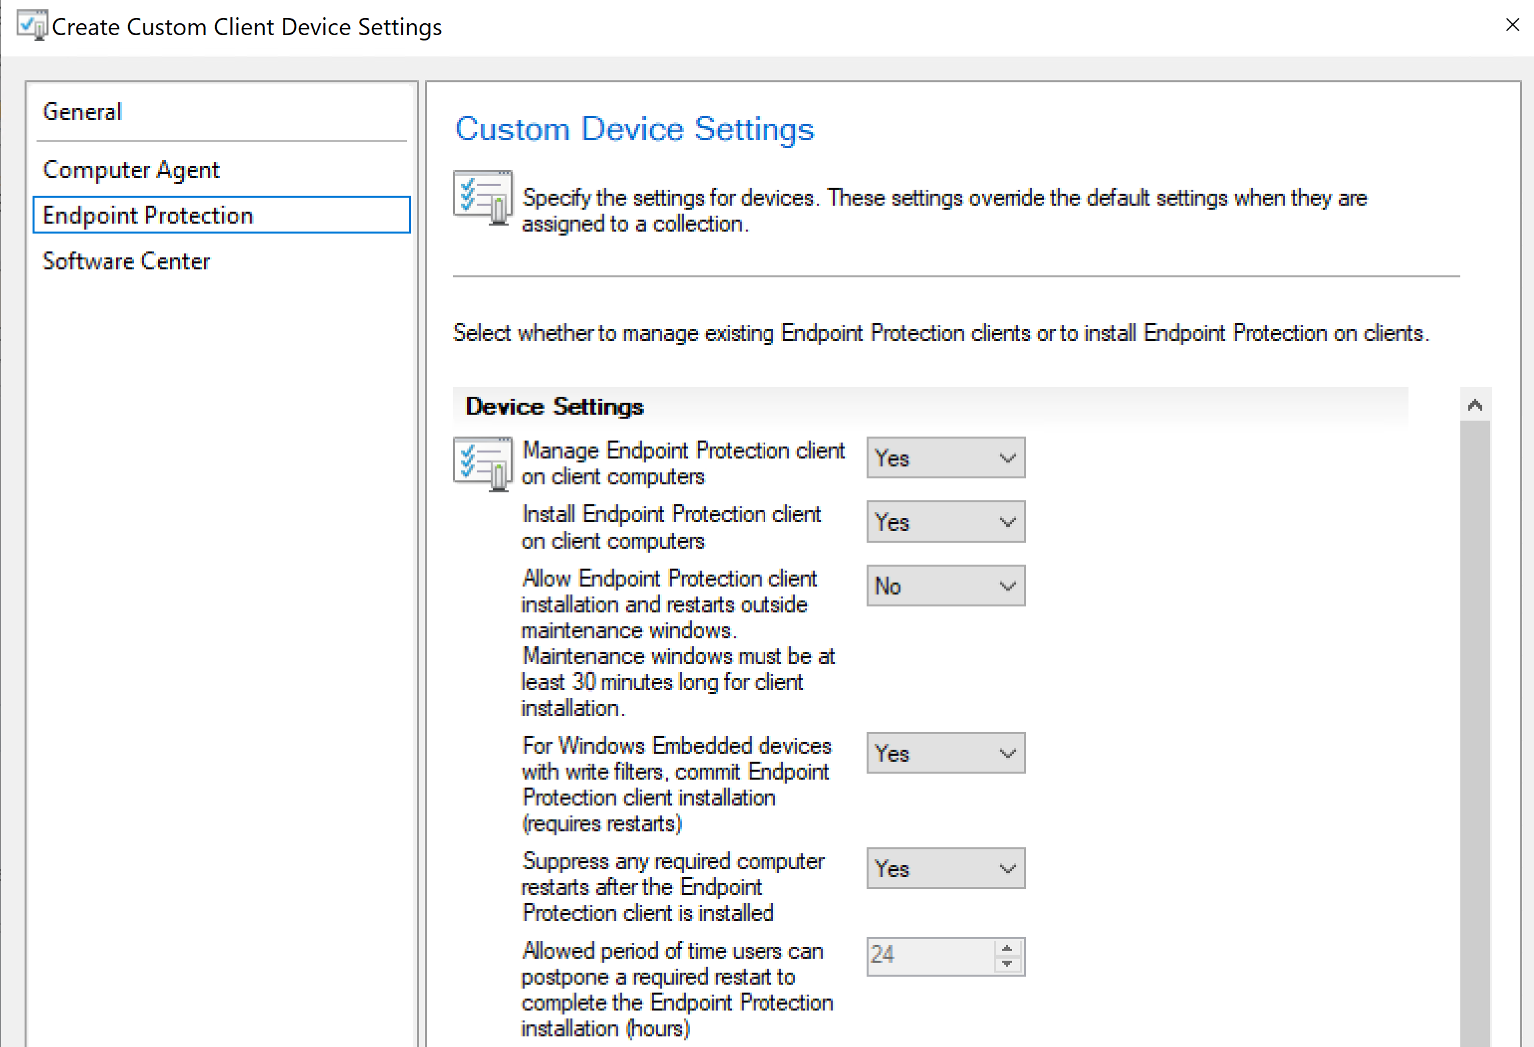Viewport: 1534px width, 1047px height.
Task: Open the Allow installation outside maintenance windows dropdown
Action: 945,586
